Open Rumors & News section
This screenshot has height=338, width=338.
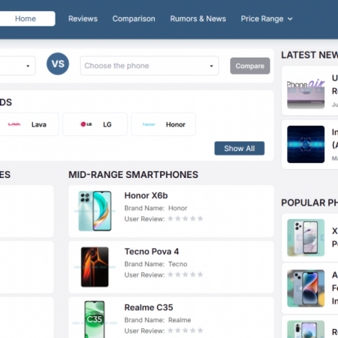pos(198,19)
